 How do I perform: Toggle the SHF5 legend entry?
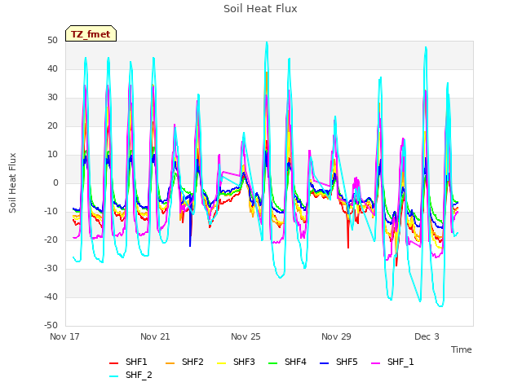[338, 362]
